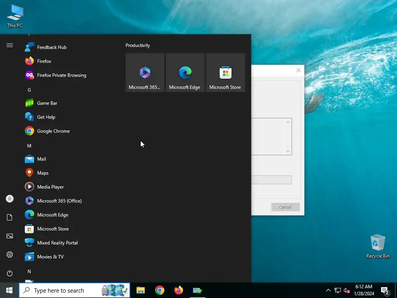
Task: Click the Microsoft Edge Productivity tile
Action: pyautogui.click(x=185, y=73)
